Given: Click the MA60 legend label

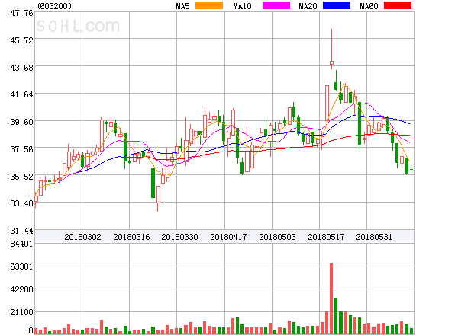Looking at the screenshot, I should point(369,6).
